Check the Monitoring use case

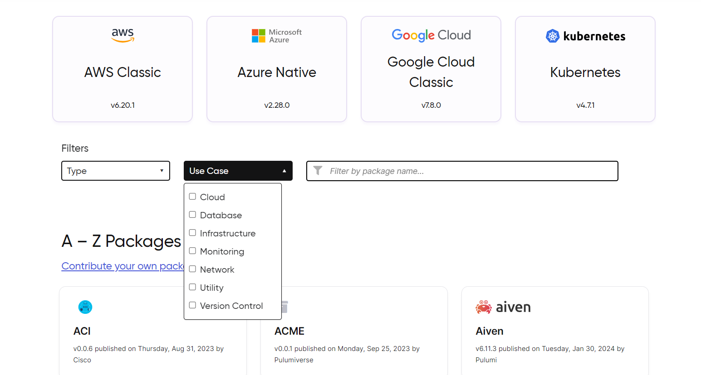192,250
